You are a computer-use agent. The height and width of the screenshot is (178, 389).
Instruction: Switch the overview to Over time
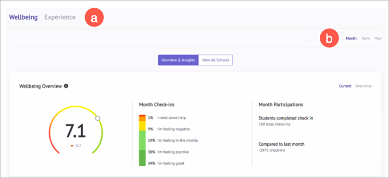[364, 86]
